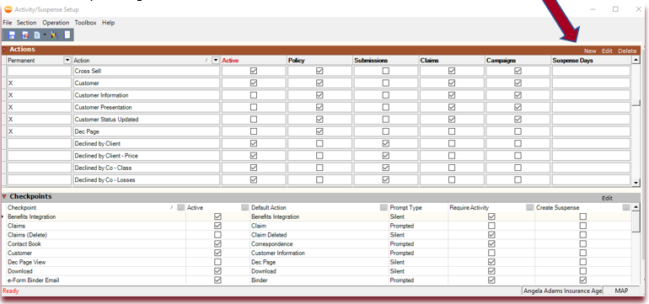Click the Correspondence default action cell
This screenshot has height=304, width=649.
coord(319,244)
